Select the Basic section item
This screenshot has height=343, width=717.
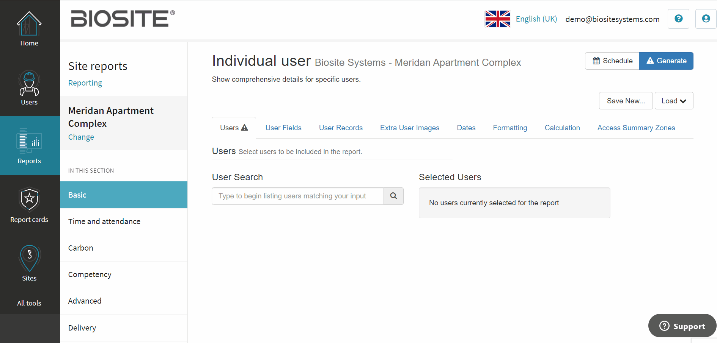pyautogui.click(x=124, y=195)
